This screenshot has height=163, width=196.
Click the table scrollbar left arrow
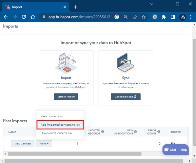tap(5, 154)
